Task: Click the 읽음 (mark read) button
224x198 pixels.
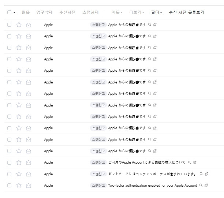Action: 26,12
